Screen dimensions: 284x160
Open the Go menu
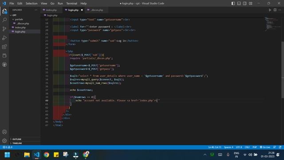(x=52, y=4)
